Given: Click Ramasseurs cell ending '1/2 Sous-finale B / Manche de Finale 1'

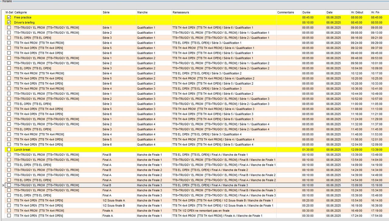Looking at the screenshot, I should [x=224, y=200].
